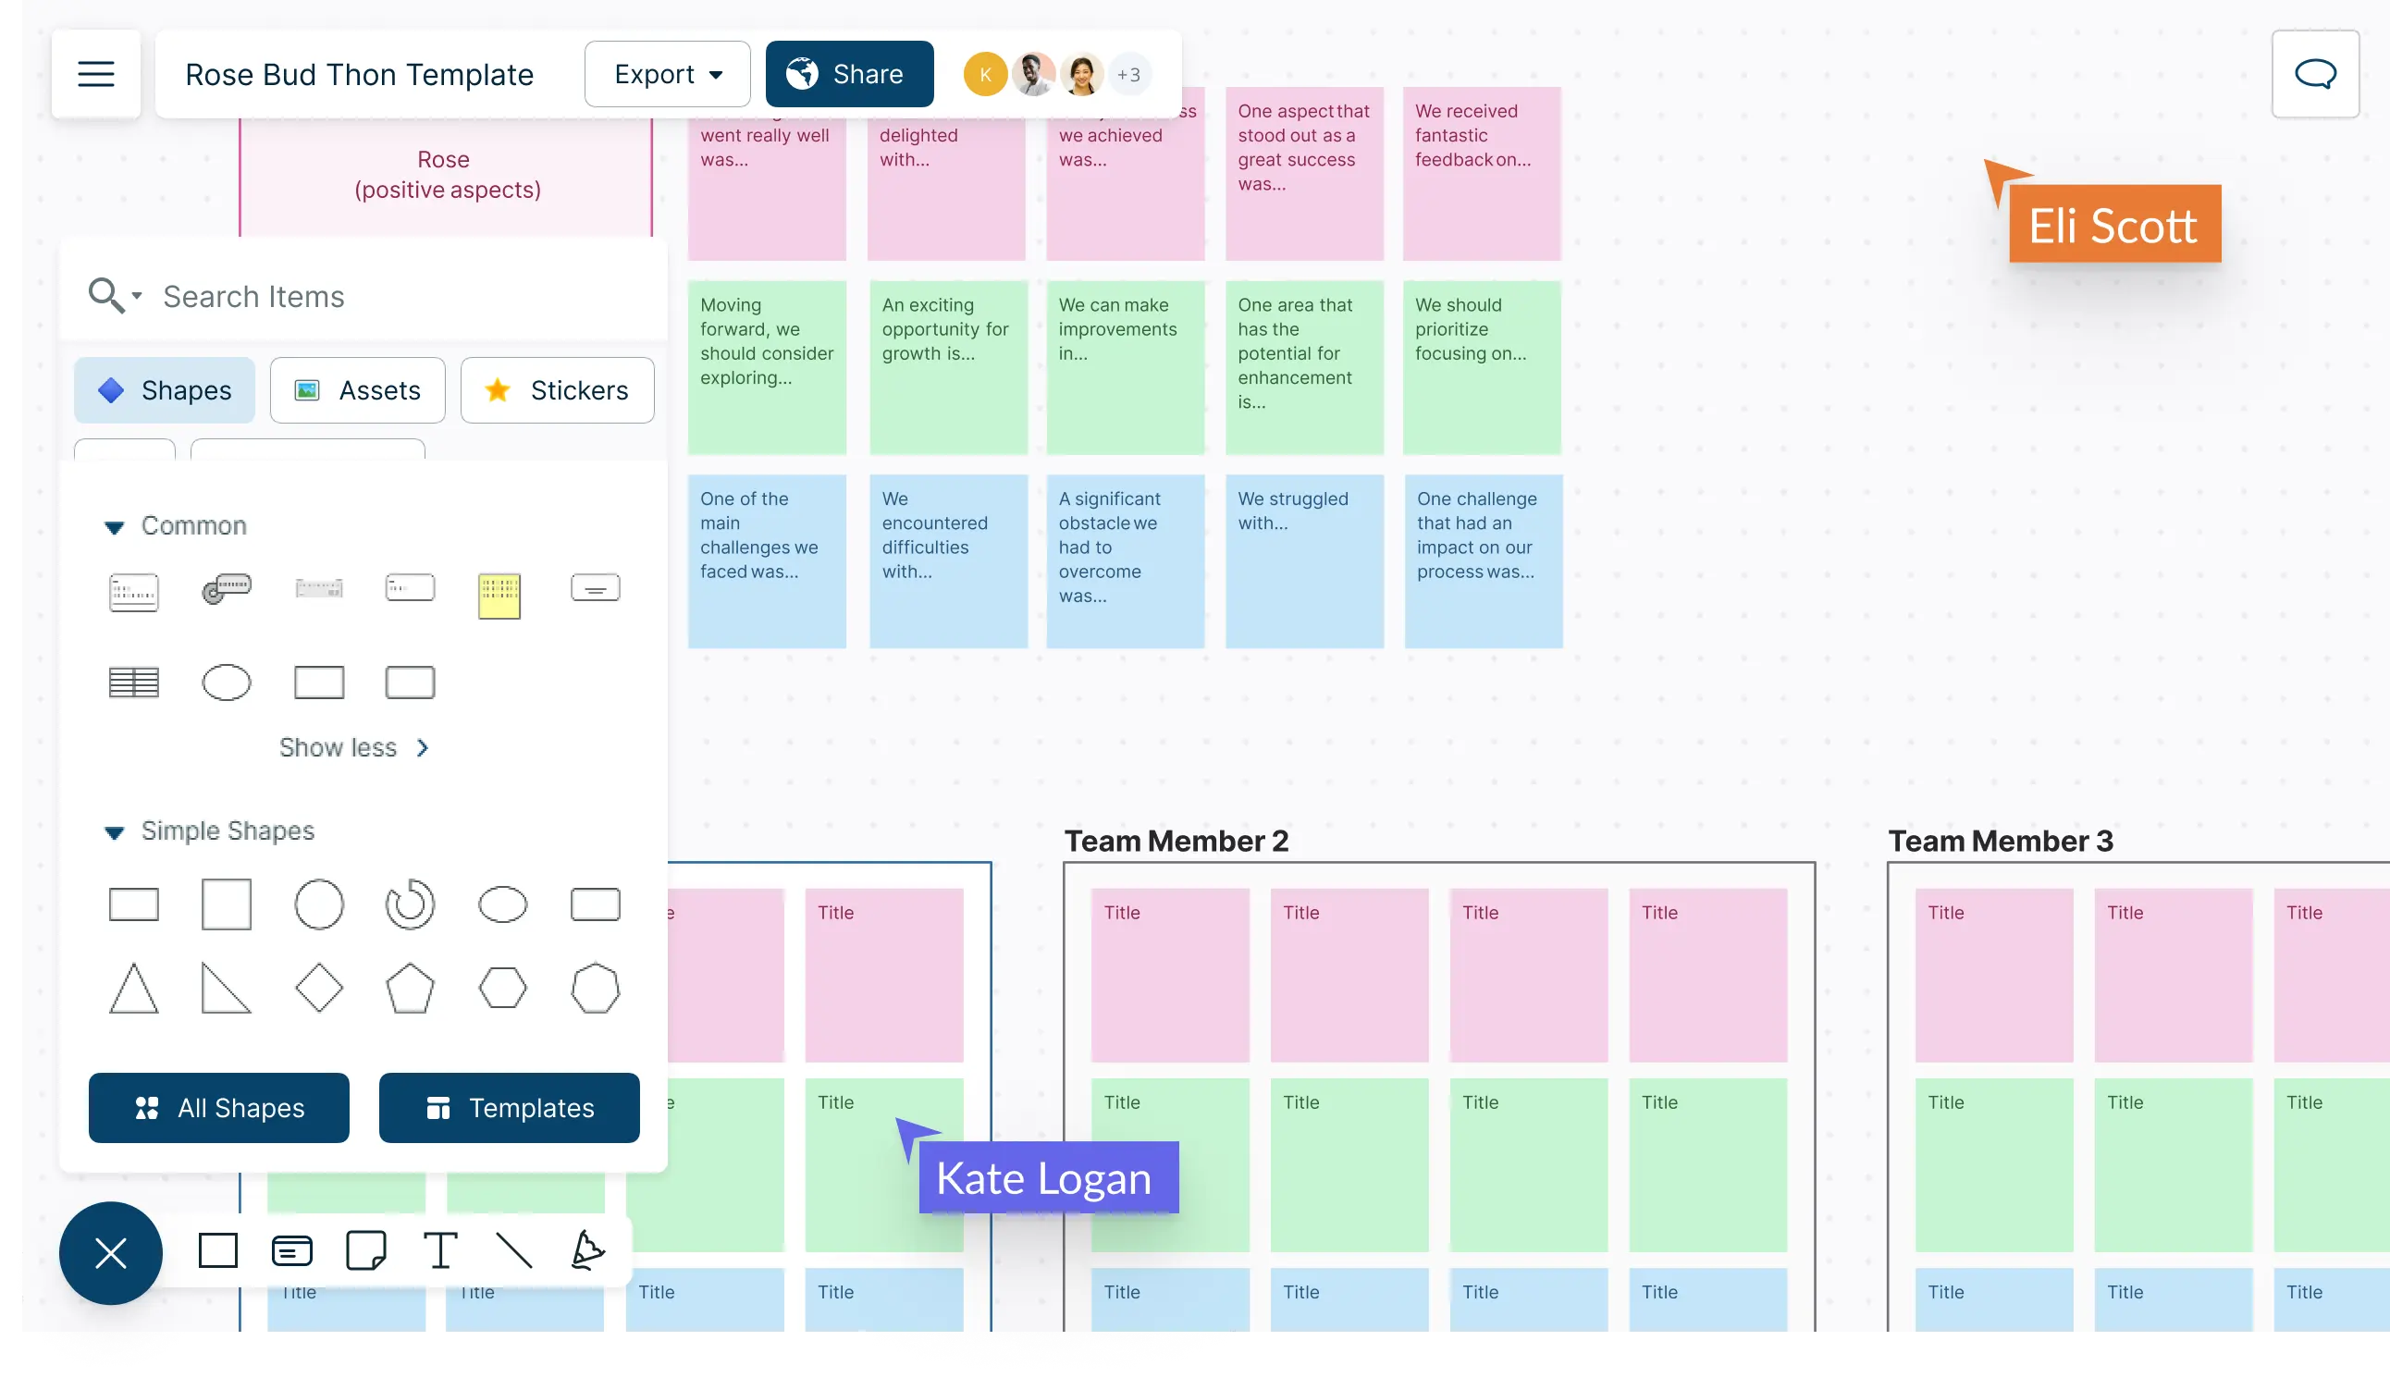Click the pentagon shape tool icon
Image resolution: width=2390 pixels, height=1390 pixels.
click(410, 988)
